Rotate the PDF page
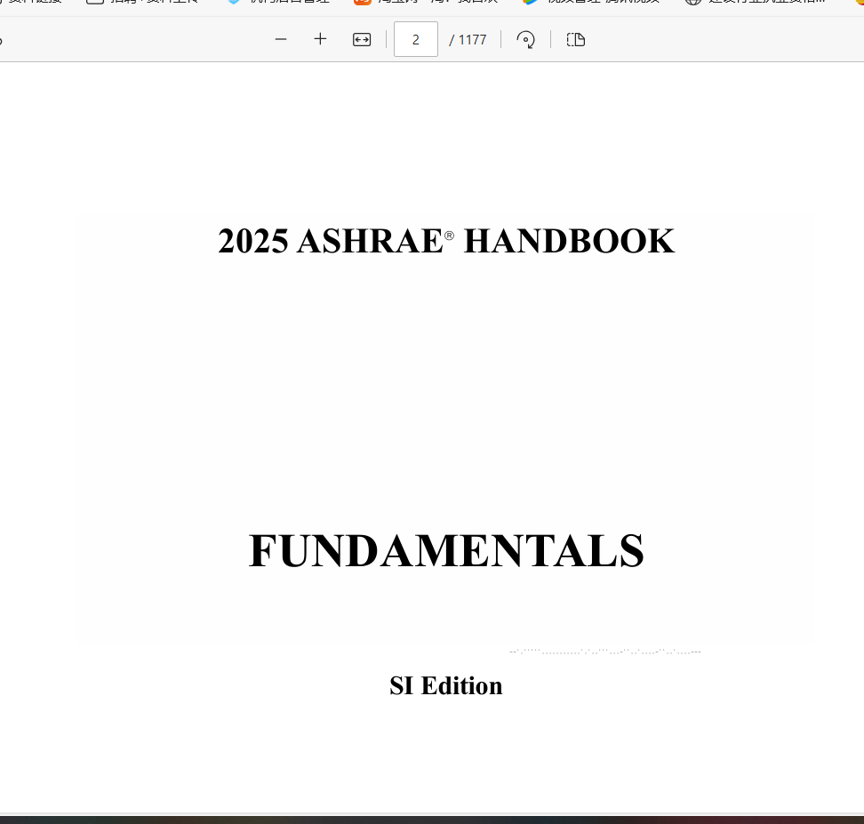This screenshot has width=864, height=824. [526, 39]
